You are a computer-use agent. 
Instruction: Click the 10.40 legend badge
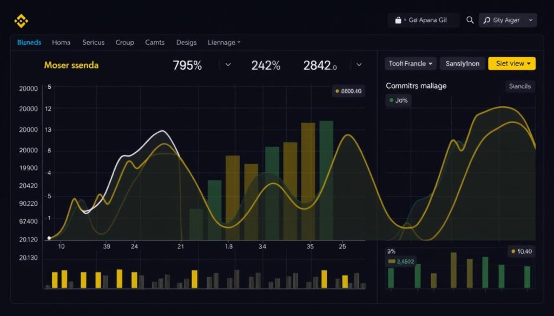coord(522,252)
